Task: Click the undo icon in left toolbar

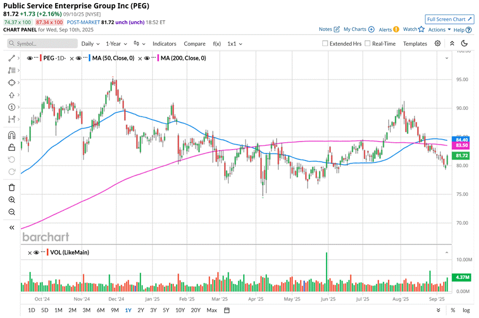Action: tap(12, 159)
